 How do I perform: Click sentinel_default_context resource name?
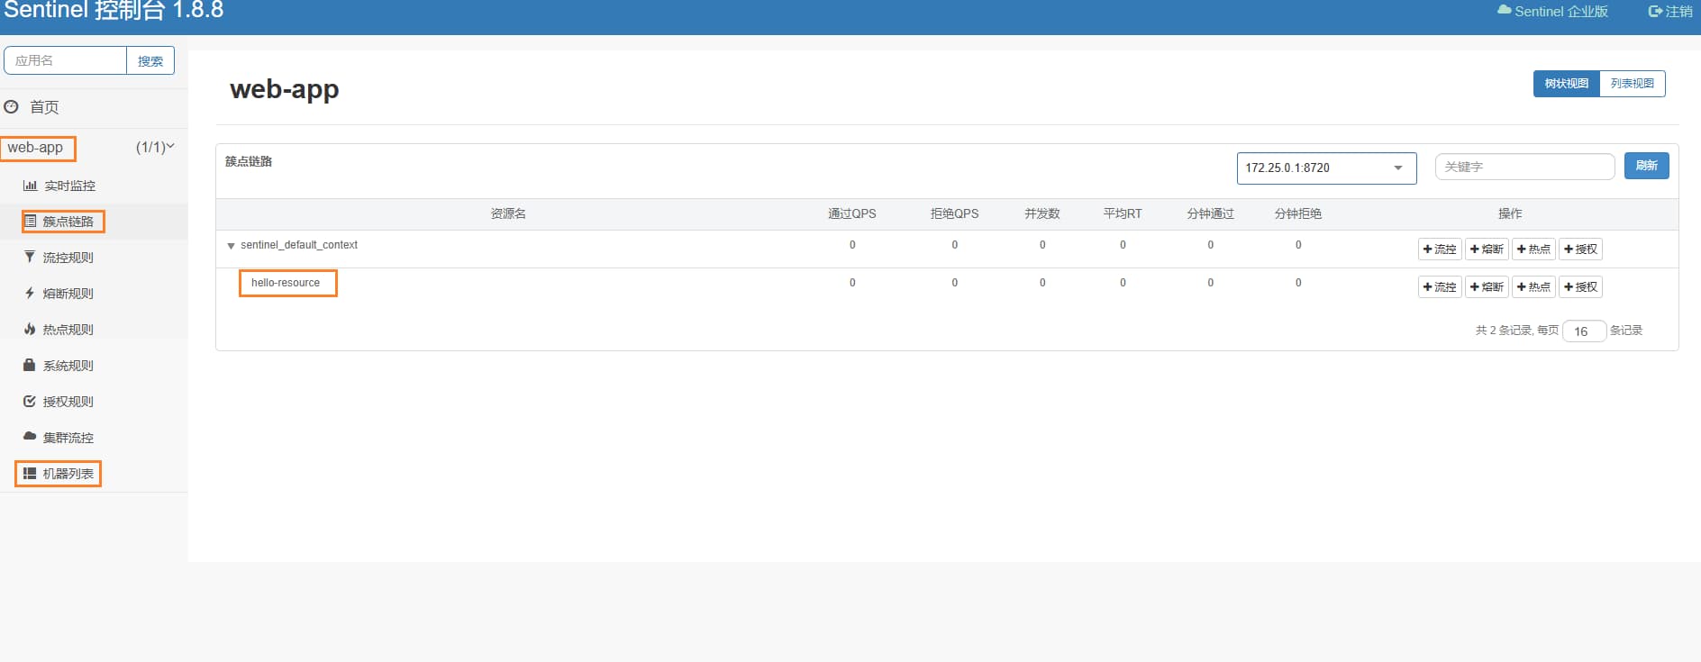coord(299,245)
